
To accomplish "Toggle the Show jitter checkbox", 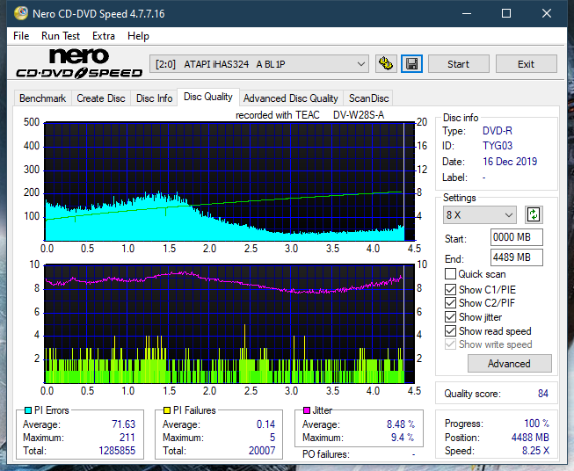I will pyautogui.click(x=450, y=317).
